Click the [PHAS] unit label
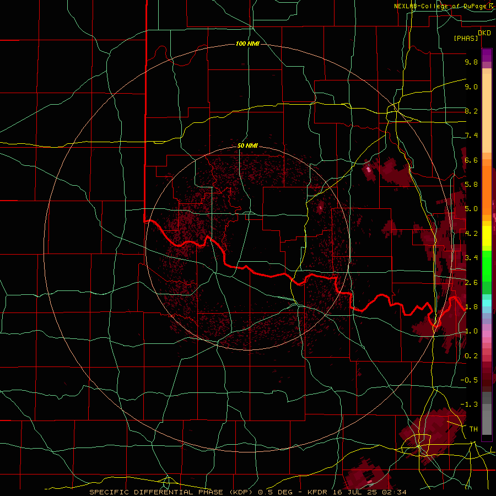496x496 pixels. (466, 39)
